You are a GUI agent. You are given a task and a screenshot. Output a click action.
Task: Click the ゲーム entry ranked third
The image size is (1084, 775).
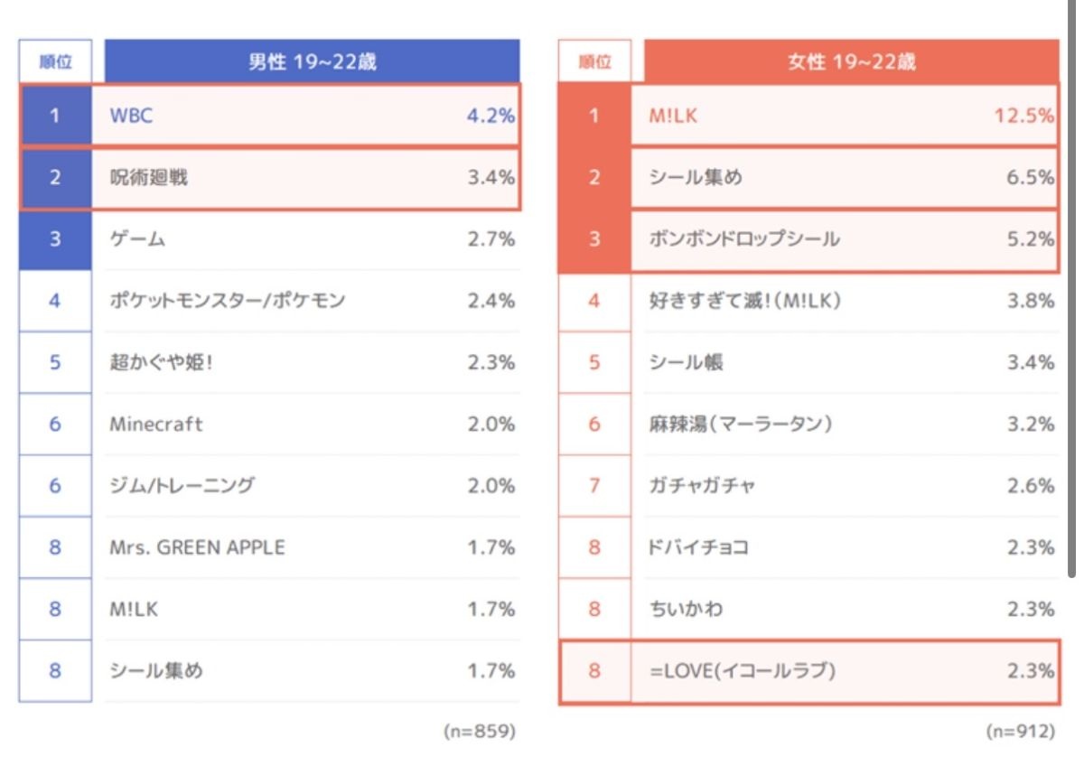[x=271, y=239]
